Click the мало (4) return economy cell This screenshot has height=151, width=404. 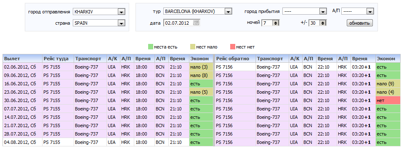coord(388,92)
